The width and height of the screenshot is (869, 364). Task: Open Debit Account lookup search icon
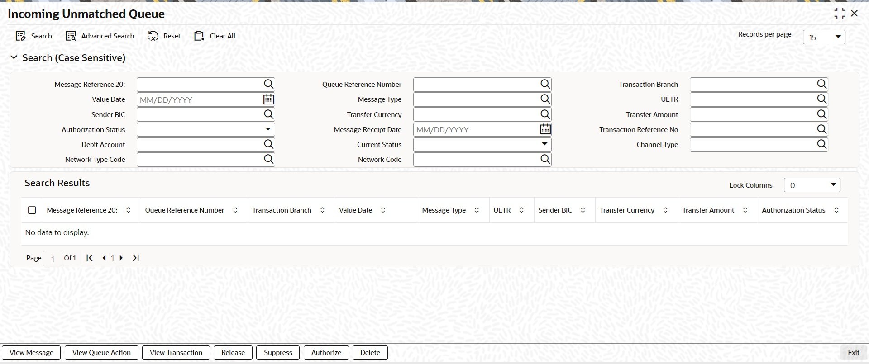tap(269, 144)
